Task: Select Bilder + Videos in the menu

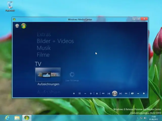Action: pyautogui.click(x=55, y=41)
